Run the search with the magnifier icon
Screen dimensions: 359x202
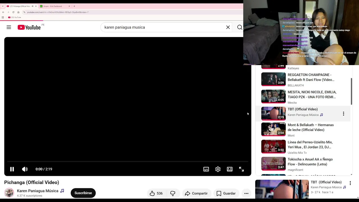(x=240, y=27)
